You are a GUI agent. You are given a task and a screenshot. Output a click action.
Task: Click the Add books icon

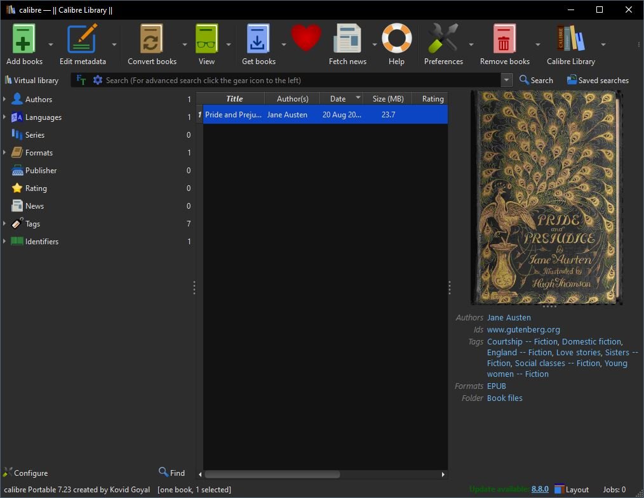(24, 39)
